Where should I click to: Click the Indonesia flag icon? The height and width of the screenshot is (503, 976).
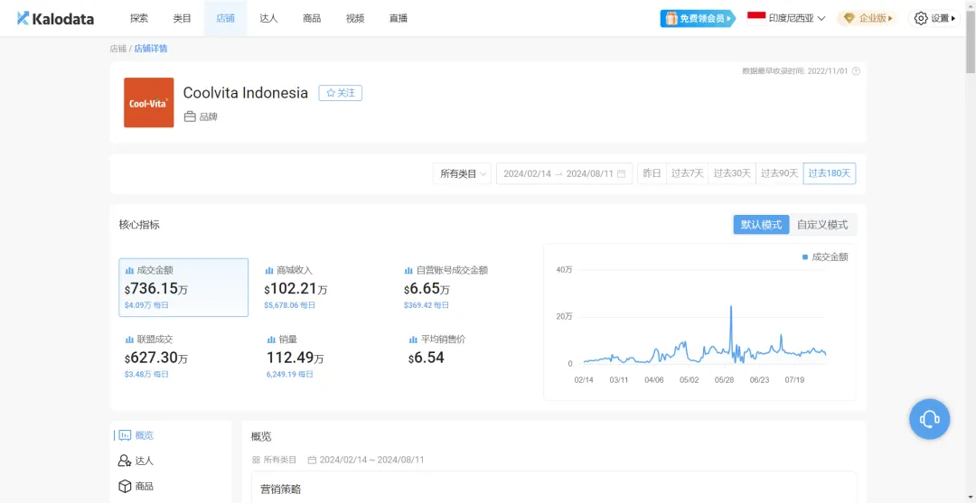[x=755, y=18]
